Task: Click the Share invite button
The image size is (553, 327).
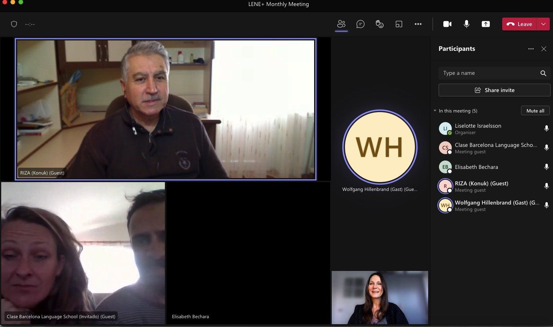Action: (495, 90)
